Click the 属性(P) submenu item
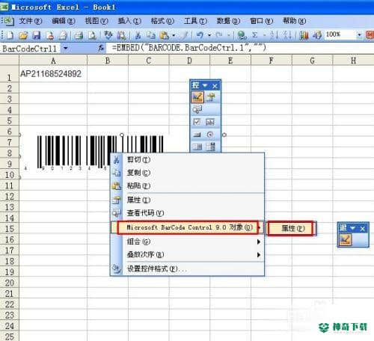The height and width of the screenshot is (341, 374). click(292, 228)
